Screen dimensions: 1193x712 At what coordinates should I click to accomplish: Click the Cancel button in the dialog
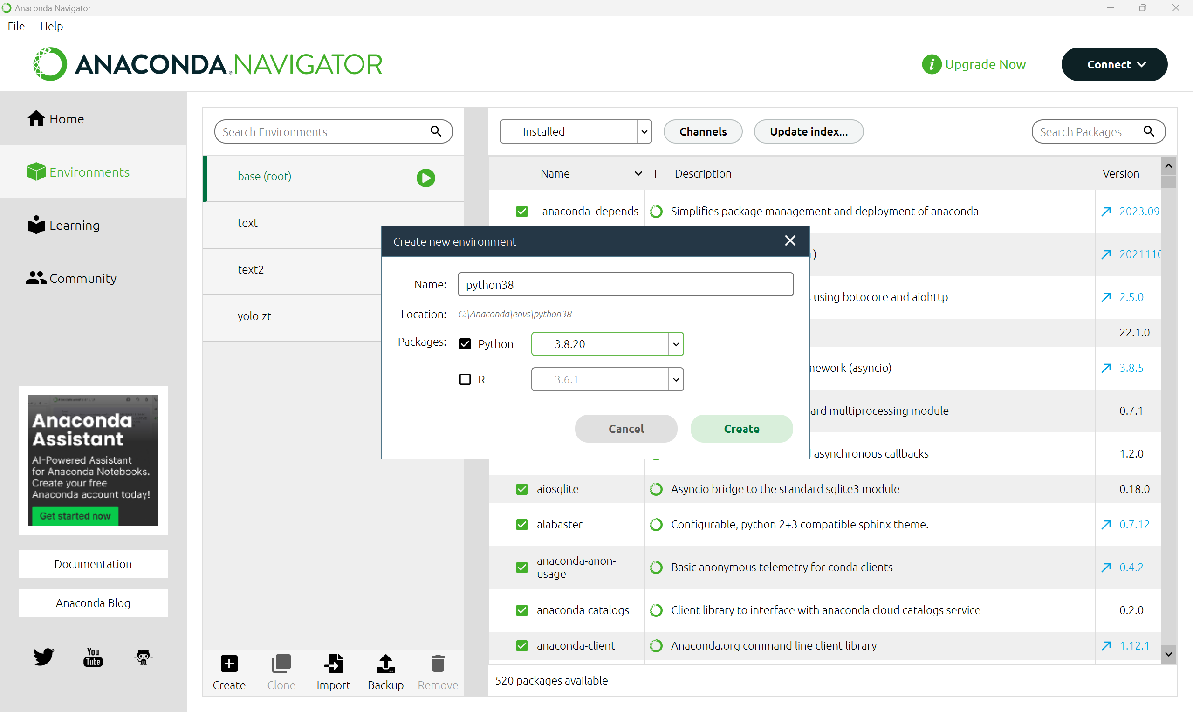tap(626, 428)
